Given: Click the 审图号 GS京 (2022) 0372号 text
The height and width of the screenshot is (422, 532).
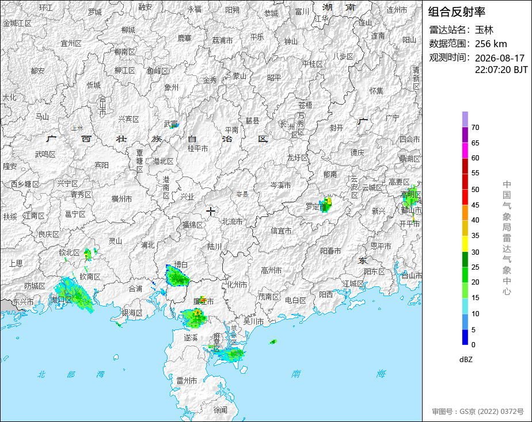Looking at the screenshot, I should point(478,412).
